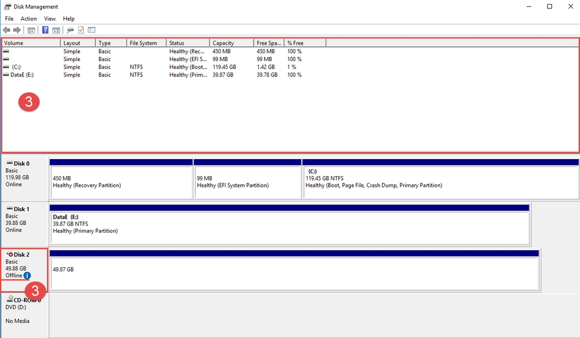The width and height of the screenshot is (580, 338).
Task: Select the 450 MB Recovery Partition block
Action: coord(121,182)
